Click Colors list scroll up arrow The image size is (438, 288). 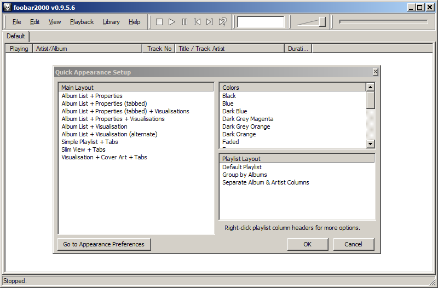(x=371, y=87)
